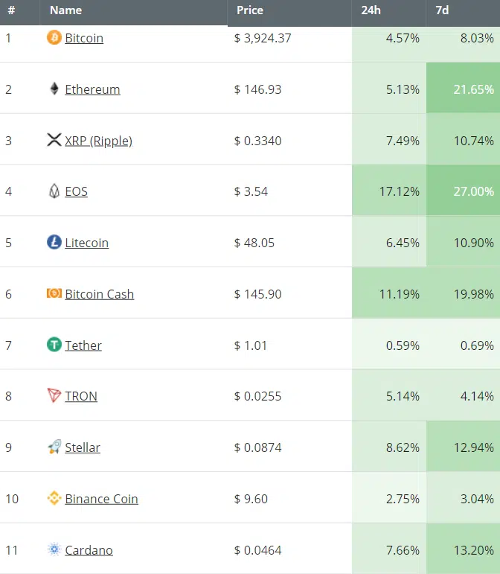Click the blue Litecoin logo icon
This screenshot has height=574, width=500.
point(54,242)
